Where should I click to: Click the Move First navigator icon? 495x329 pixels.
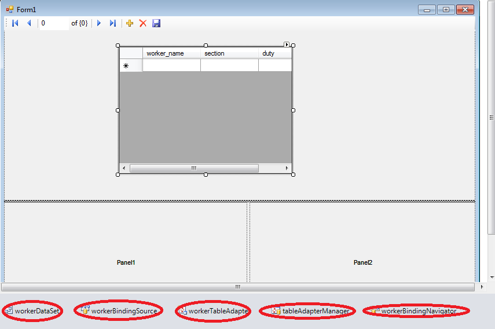(x=15, y=23)
